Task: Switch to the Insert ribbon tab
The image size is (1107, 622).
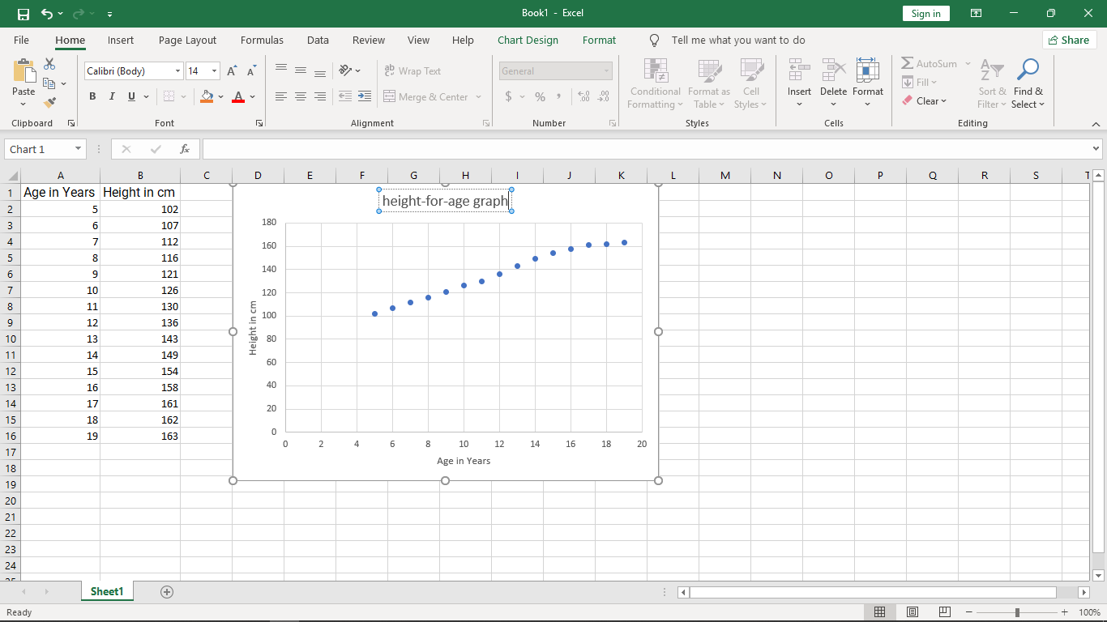Action: [x=121, y=40]
